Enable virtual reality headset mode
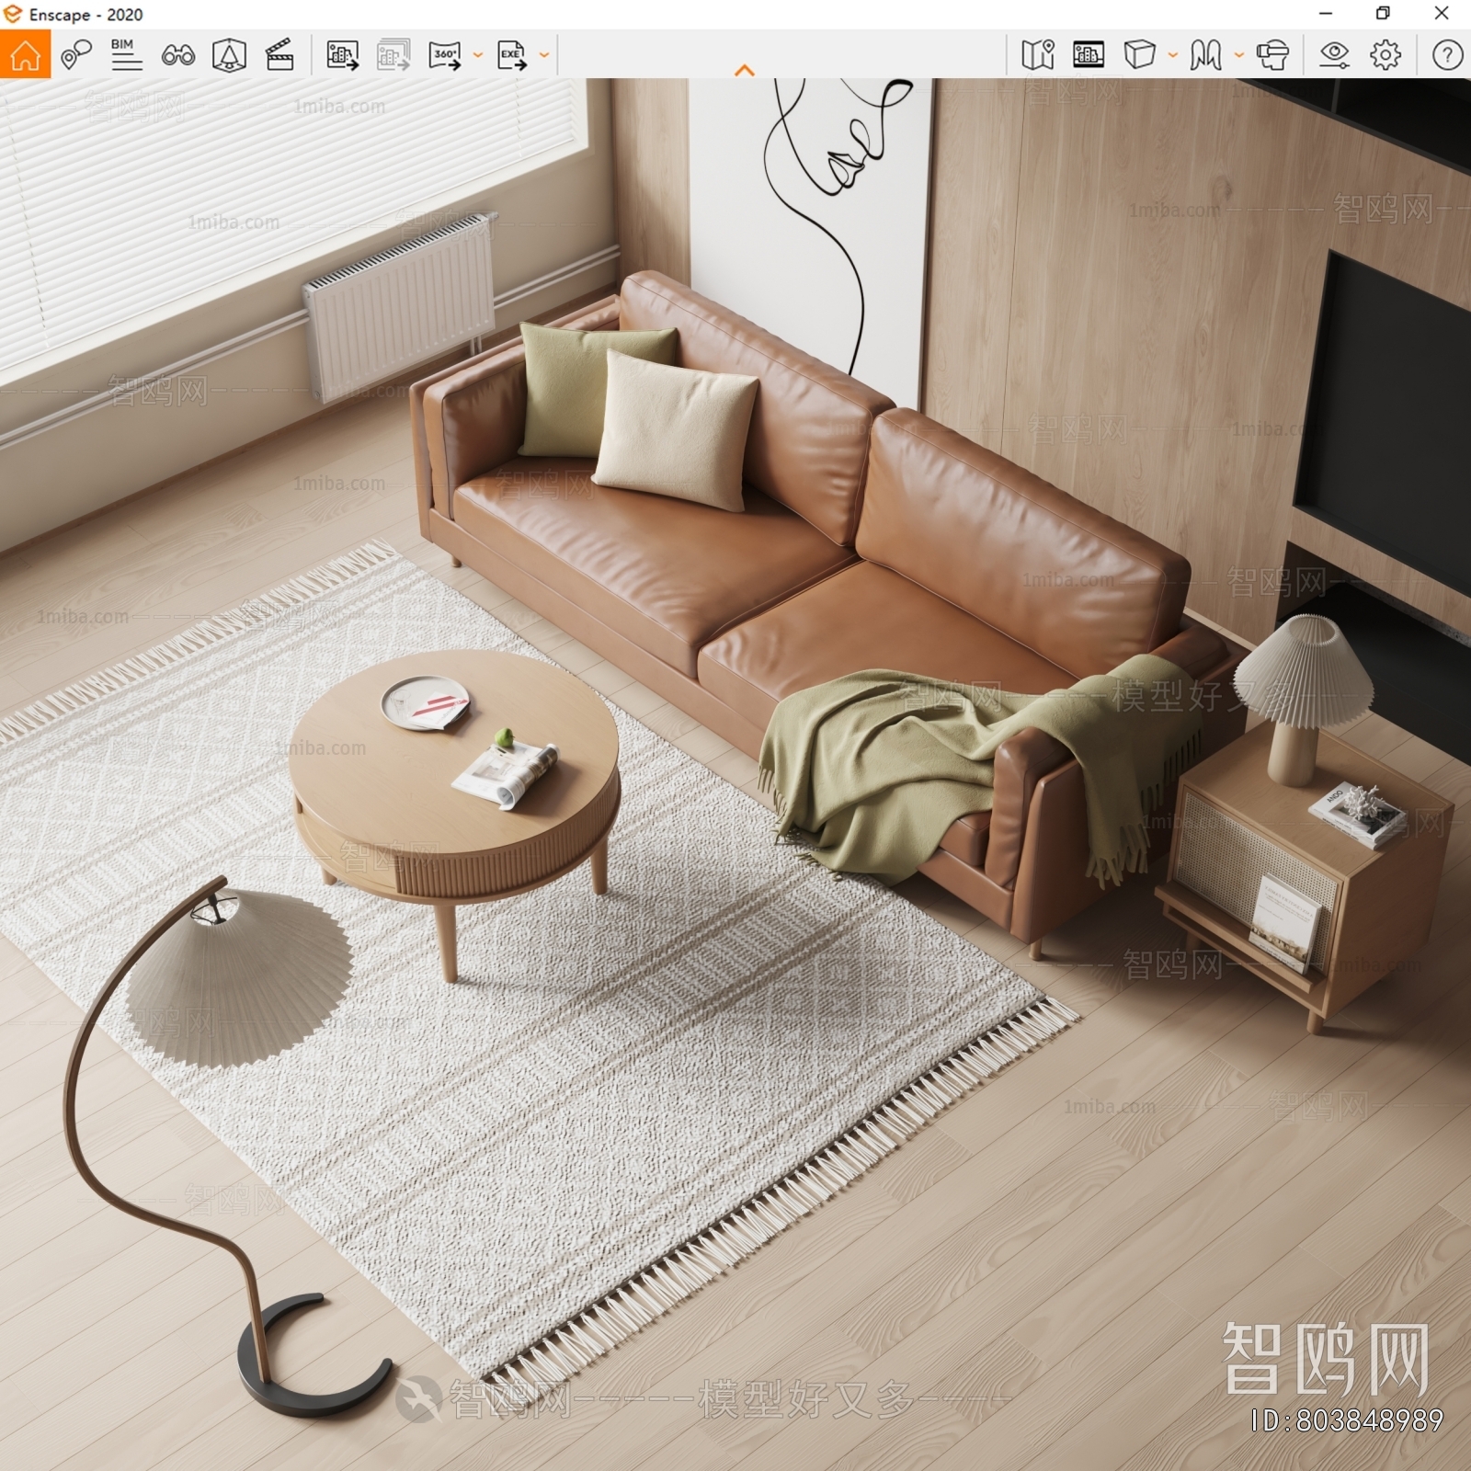 coord(1272,55)
